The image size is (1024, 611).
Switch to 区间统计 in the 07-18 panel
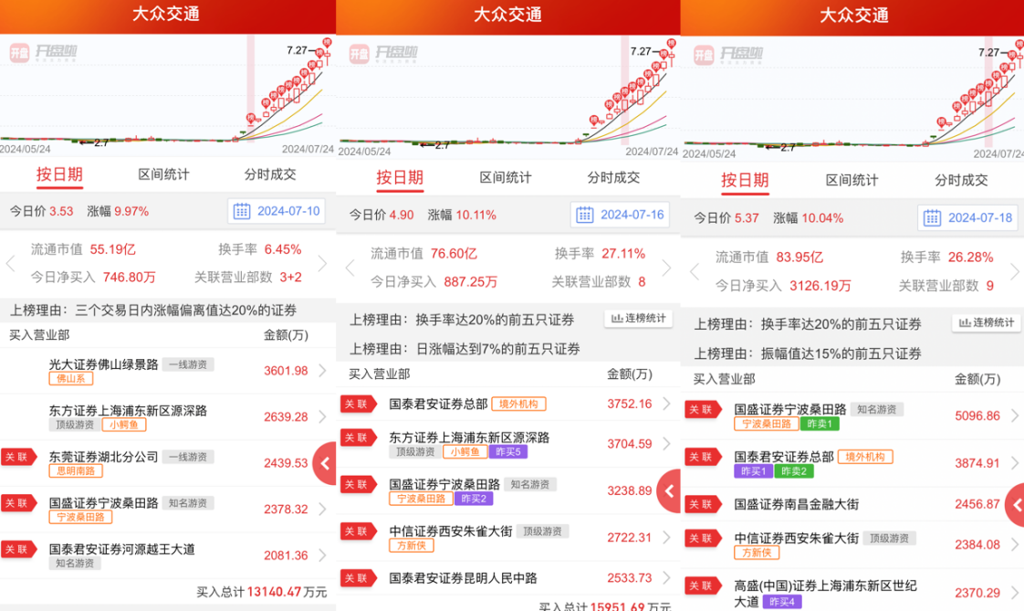tap(852, 180)
